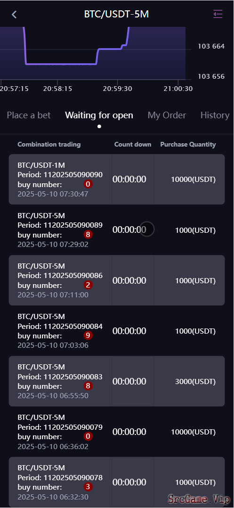Open the purple menu icon at top right

[218, 14]
